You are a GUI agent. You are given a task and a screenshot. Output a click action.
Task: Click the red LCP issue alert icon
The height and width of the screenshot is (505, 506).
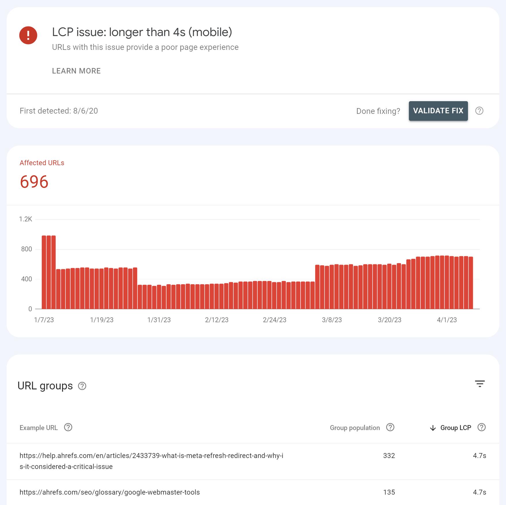pos(28,35)
